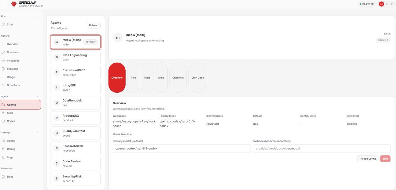
Task: Switch to the Channels tab
Action: click(178, 78)
